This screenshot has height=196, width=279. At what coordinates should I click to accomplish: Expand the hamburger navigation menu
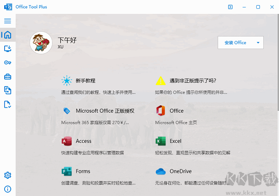click(7, 21)
